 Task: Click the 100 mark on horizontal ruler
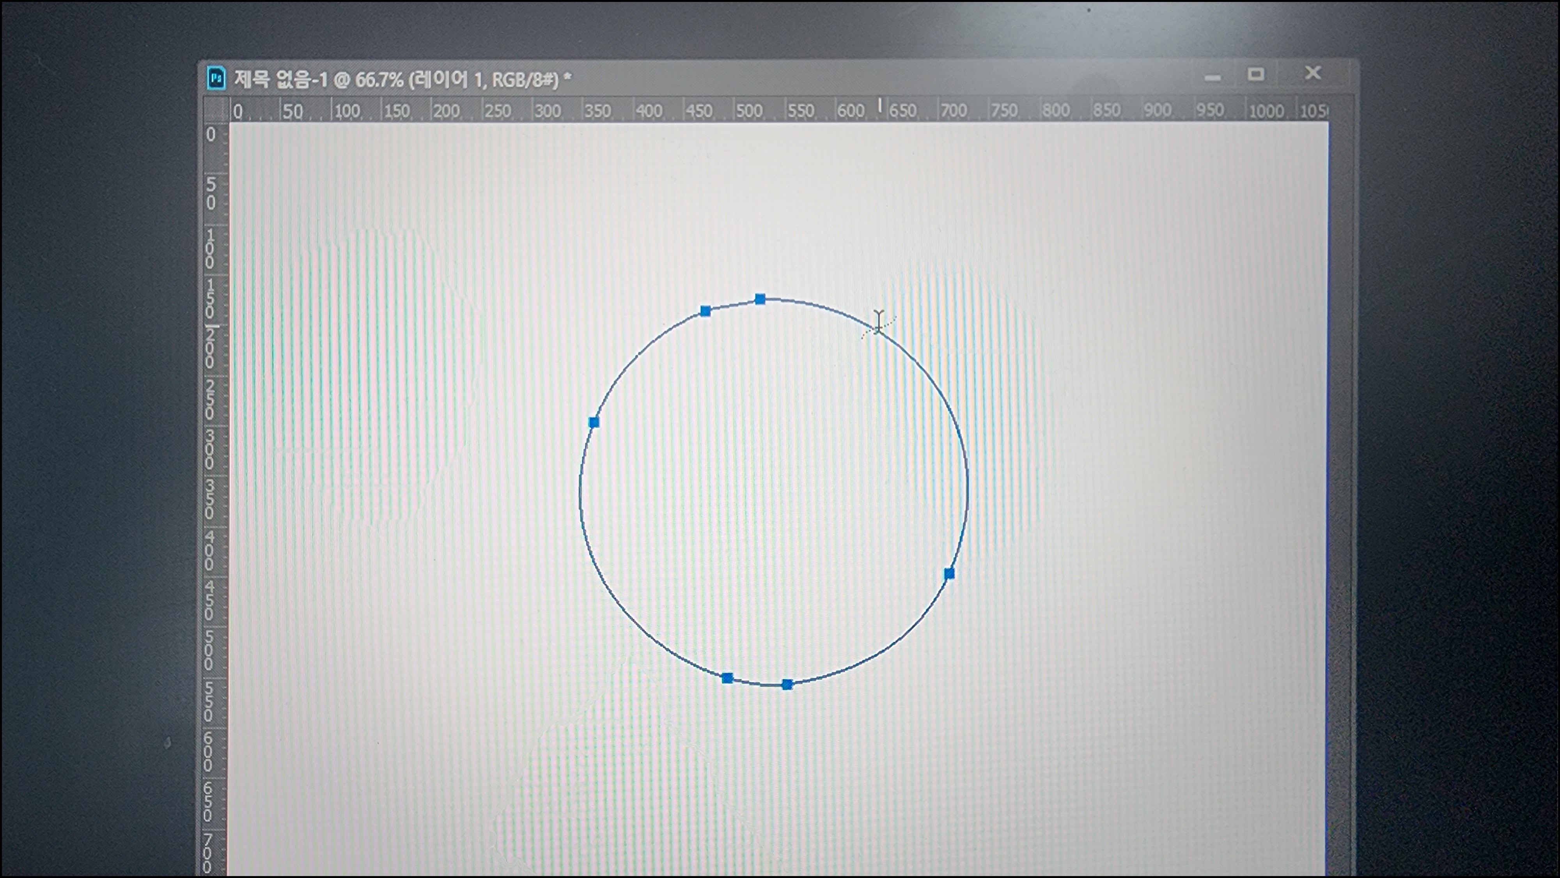click(347, 112)
